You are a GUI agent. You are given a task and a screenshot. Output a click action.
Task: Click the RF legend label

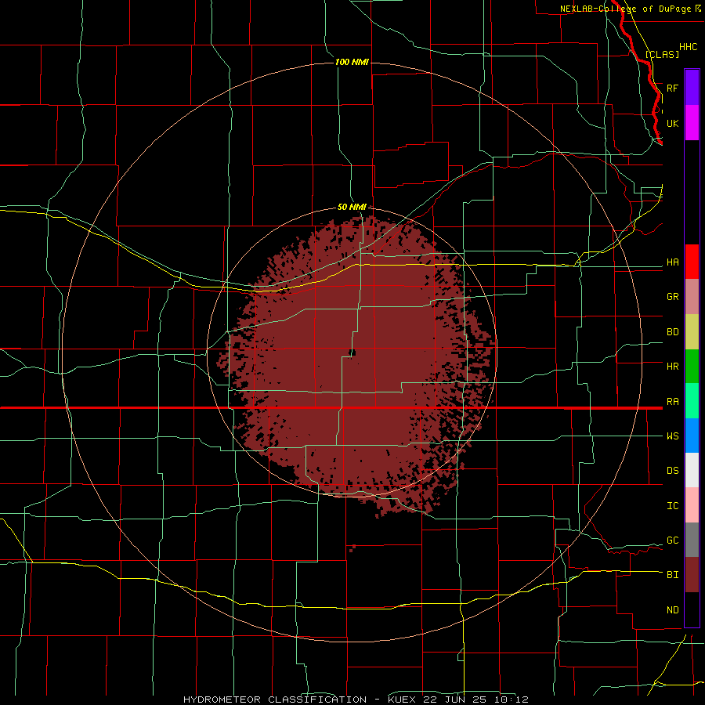tap(672, 89)
